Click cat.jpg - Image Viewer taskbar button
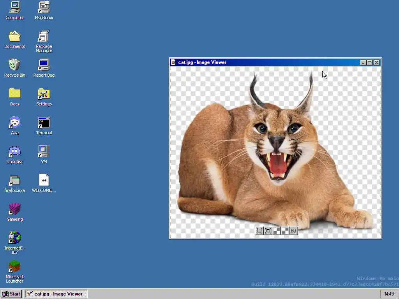The height and width of the screenshot is (299, 399). pos(56,294)
